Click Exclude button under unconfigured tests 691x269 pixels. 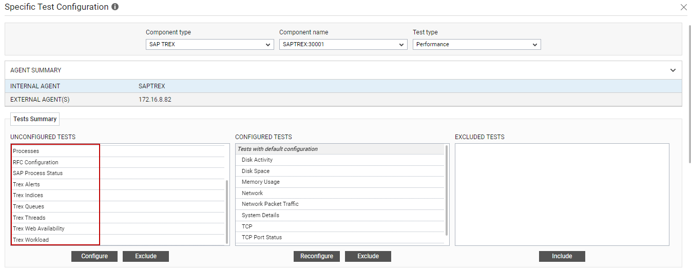[x=146, y=256]
